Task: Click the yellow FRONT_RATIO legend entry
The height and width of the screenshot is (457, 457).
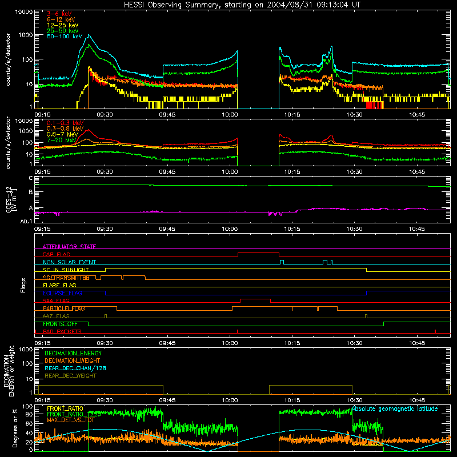Action: [x=65, y=408]
